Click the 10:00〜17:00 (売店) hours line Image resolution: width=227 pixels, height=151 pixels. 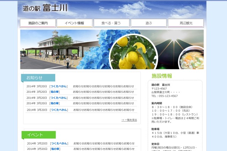(x=171, y=111)
